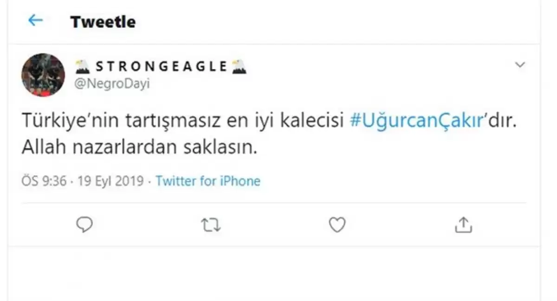Screen dimensions: 557x301
Task: Click the Twitter for iPhone source link
Action: [x=208, y=181]
